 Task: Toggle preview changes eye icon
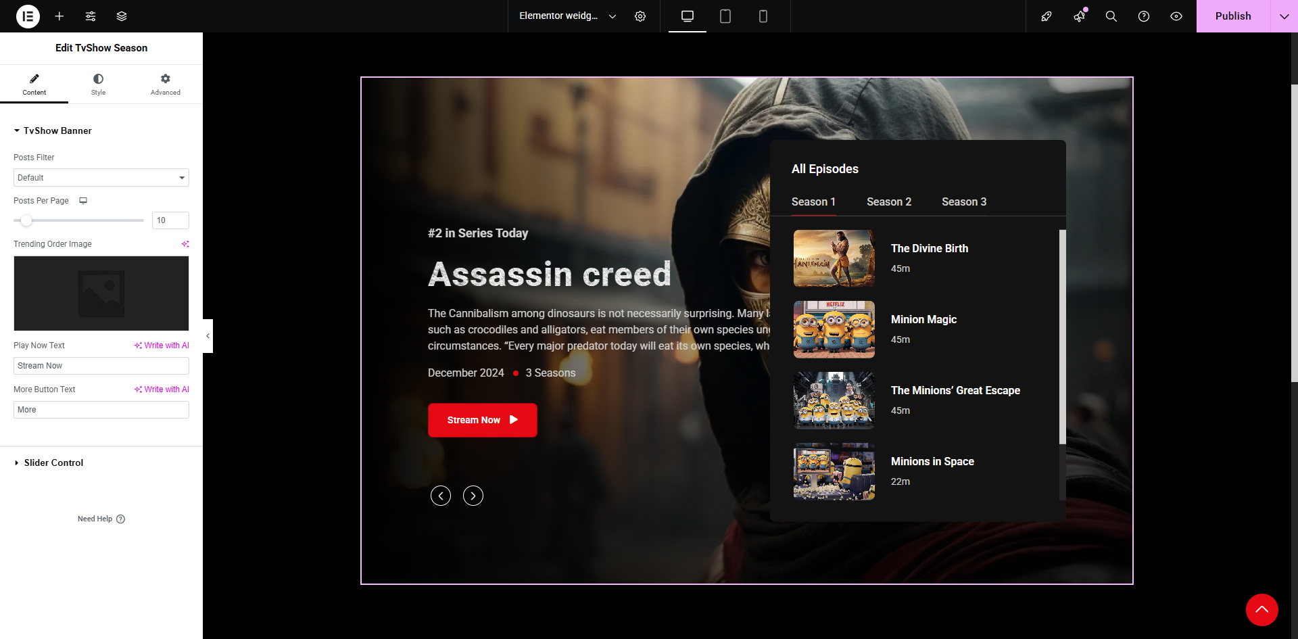(x=1176, y=16)
